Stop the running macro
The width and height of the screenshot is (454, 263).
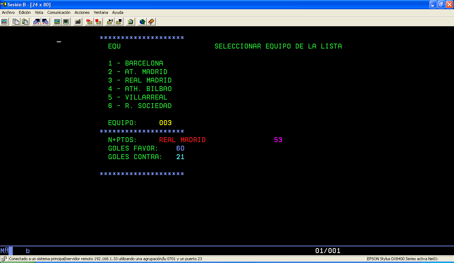pyautogui.click(x=118, y=21)
